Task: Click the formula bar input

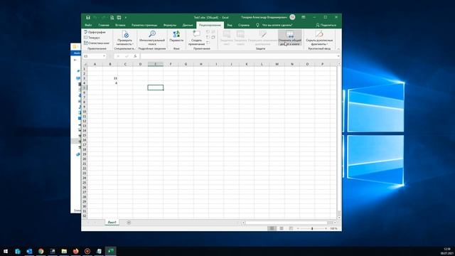Action: tap(238, 56)
